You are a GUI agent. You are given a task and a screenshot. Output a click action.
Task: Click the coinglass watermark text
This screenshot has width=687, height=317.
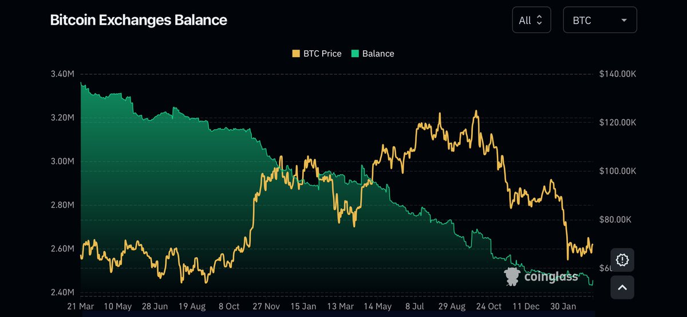tap(550, 278)
